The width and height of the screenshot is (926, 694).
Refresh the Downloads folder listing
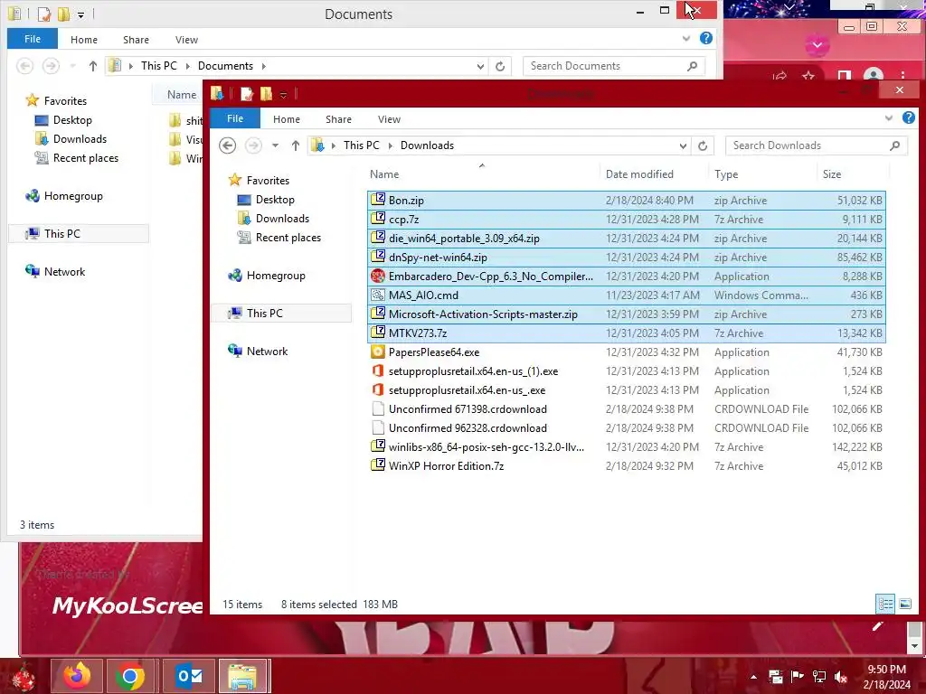coord(702,145)
